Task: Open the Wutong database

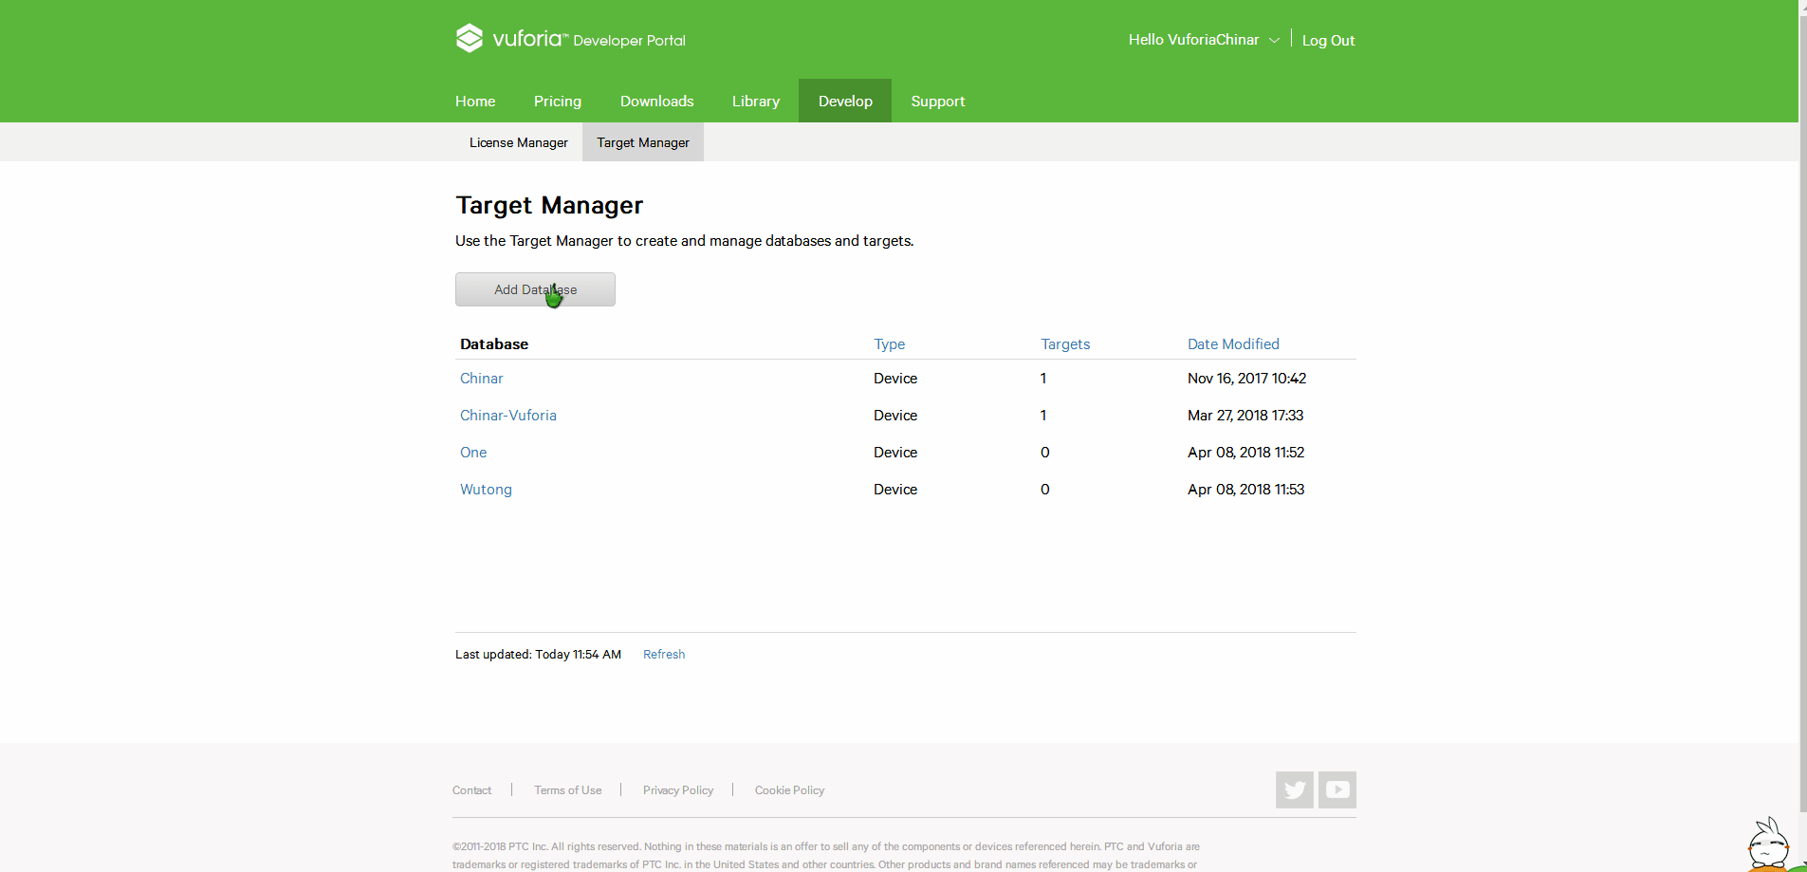Action: click(x=486, y=489)
